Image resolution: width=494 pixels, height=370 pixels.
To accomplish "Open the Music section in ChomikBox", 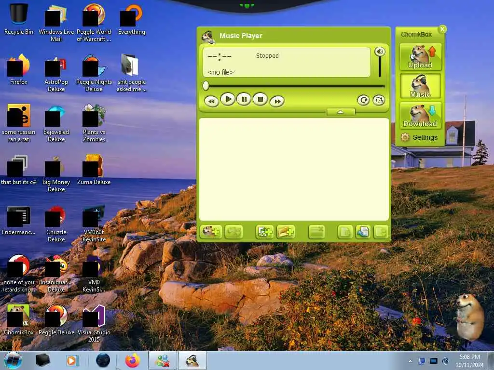I will (x=420, y=86).
